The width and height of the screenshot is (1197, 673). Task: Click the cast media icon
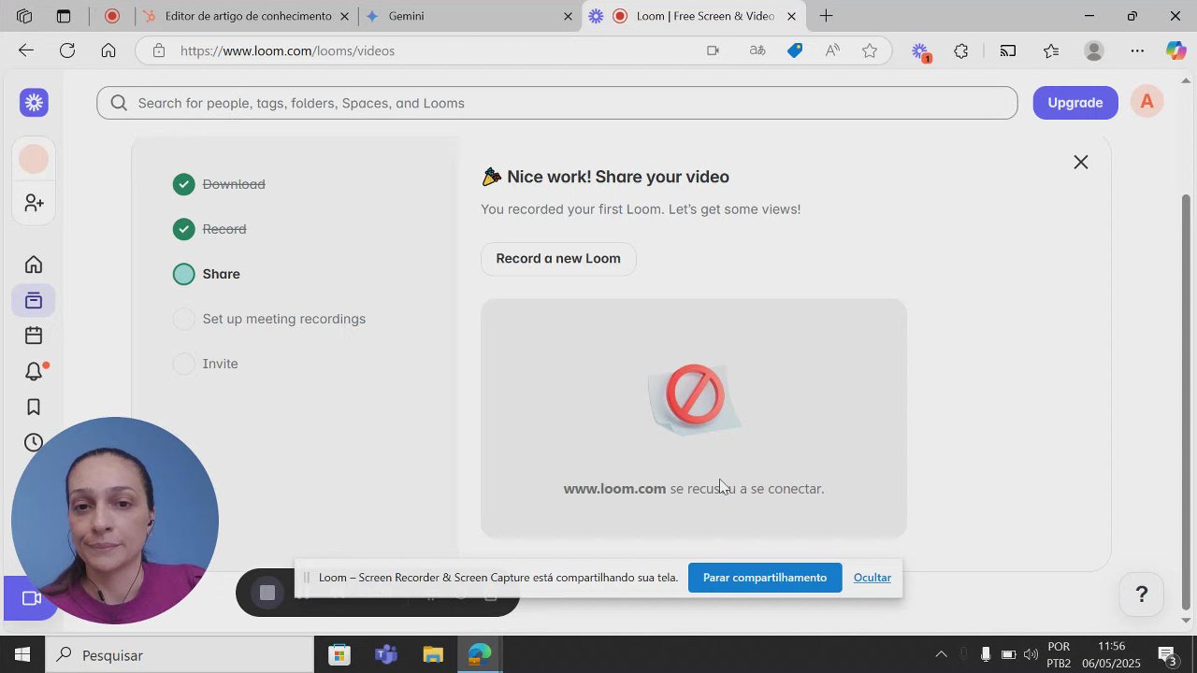(1008, 50)
